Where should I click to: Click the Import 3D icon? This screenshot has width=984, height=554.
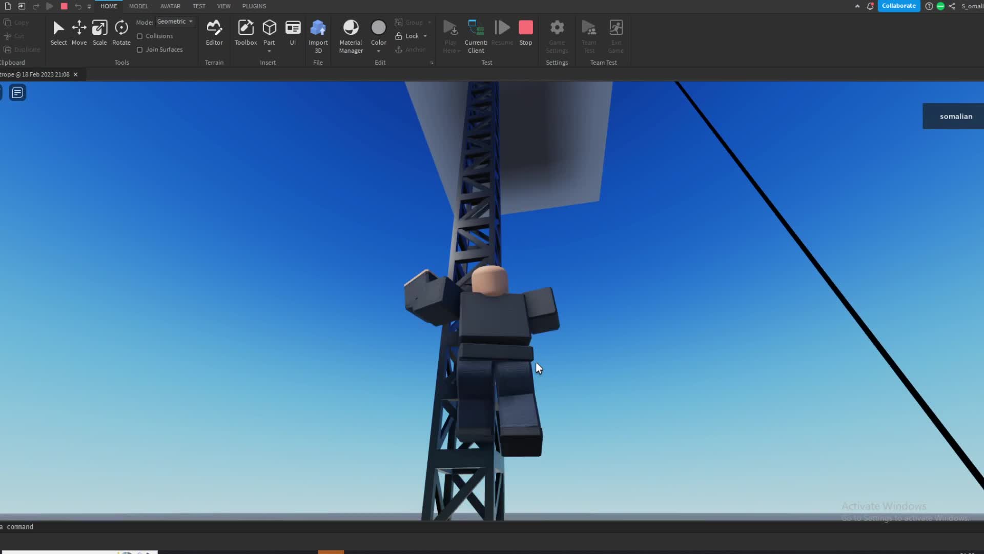coord(318,28)
